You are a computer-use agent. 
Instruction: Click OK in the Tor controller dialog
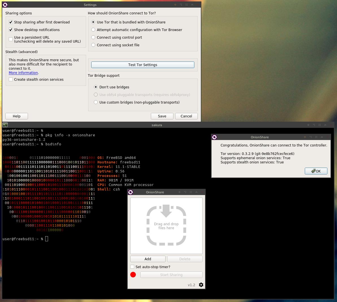click(x=316, y=171)
